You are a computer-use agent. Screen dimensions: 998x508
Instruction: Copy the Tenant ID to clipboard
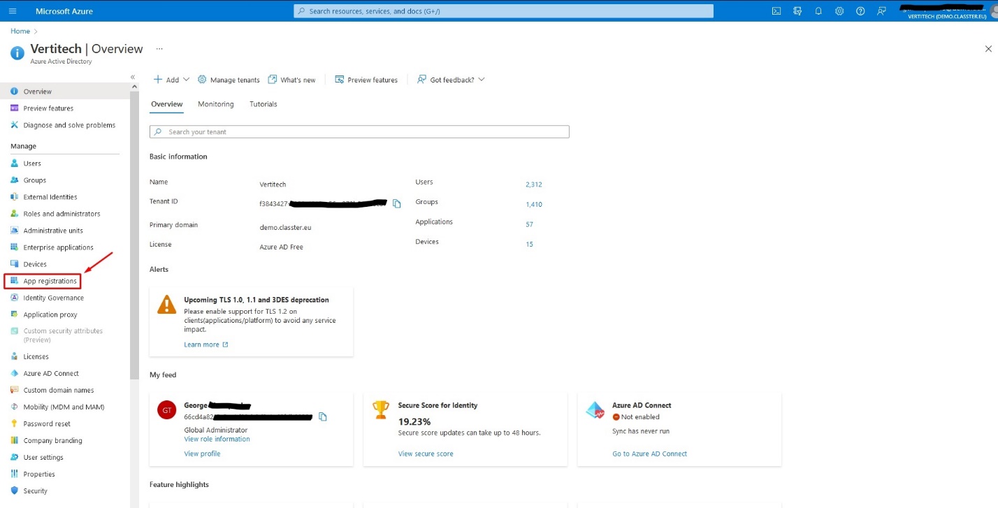(397, 203)
